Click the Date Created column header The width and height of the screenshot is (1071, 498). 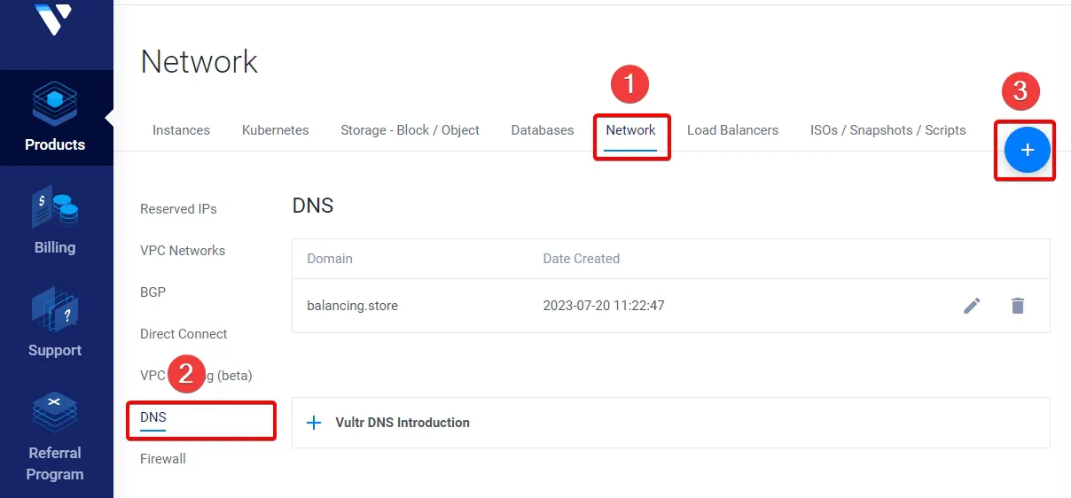(x=581, y=259)
